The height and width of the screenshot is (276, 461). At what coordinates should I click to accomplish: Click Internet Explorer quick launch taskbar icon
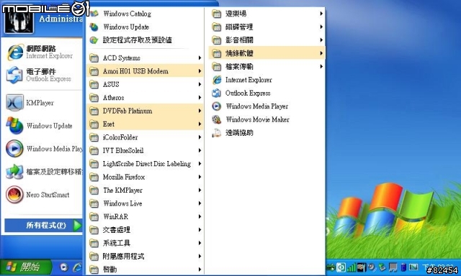[x=78, y=267]
